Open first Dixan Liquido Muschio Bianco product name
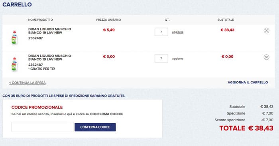 [x=50, y=31]
